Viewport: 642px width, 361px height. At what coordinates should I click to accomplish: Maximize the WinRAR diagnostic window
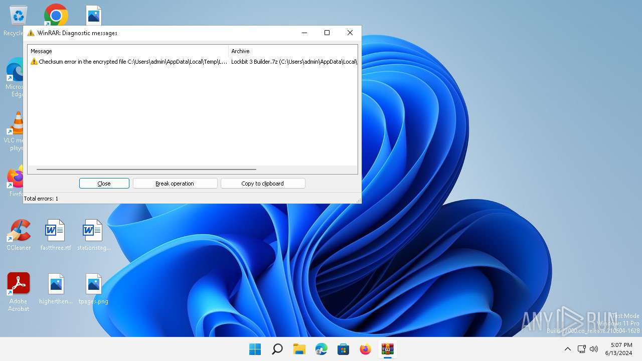[x=327, y=33]
